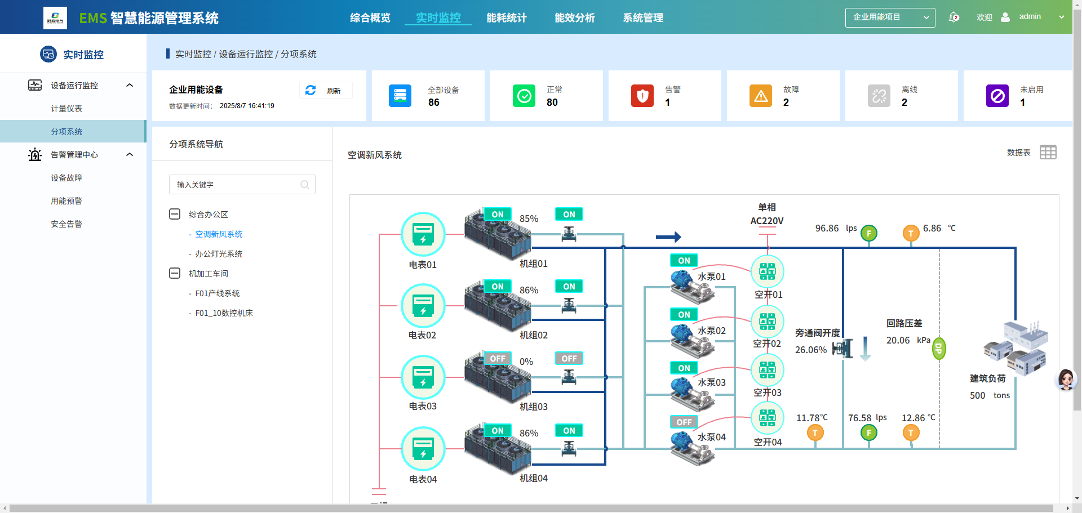The height and width of the screenshot is (513, 1082).
Task: Open the assistant avatar chat icon
Action: tap(1066, 380)
